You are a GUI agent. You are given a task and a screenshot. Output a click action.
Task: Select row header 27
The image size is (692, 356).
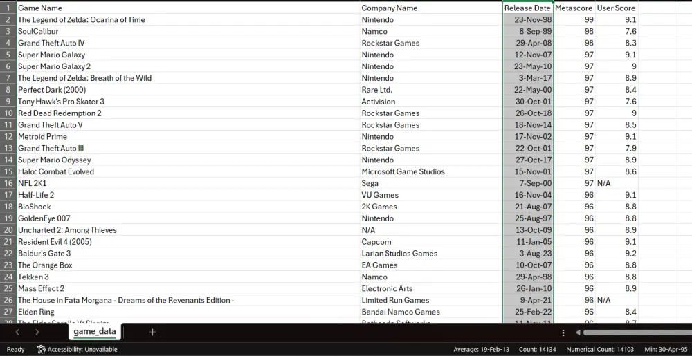tap(8, 312)
